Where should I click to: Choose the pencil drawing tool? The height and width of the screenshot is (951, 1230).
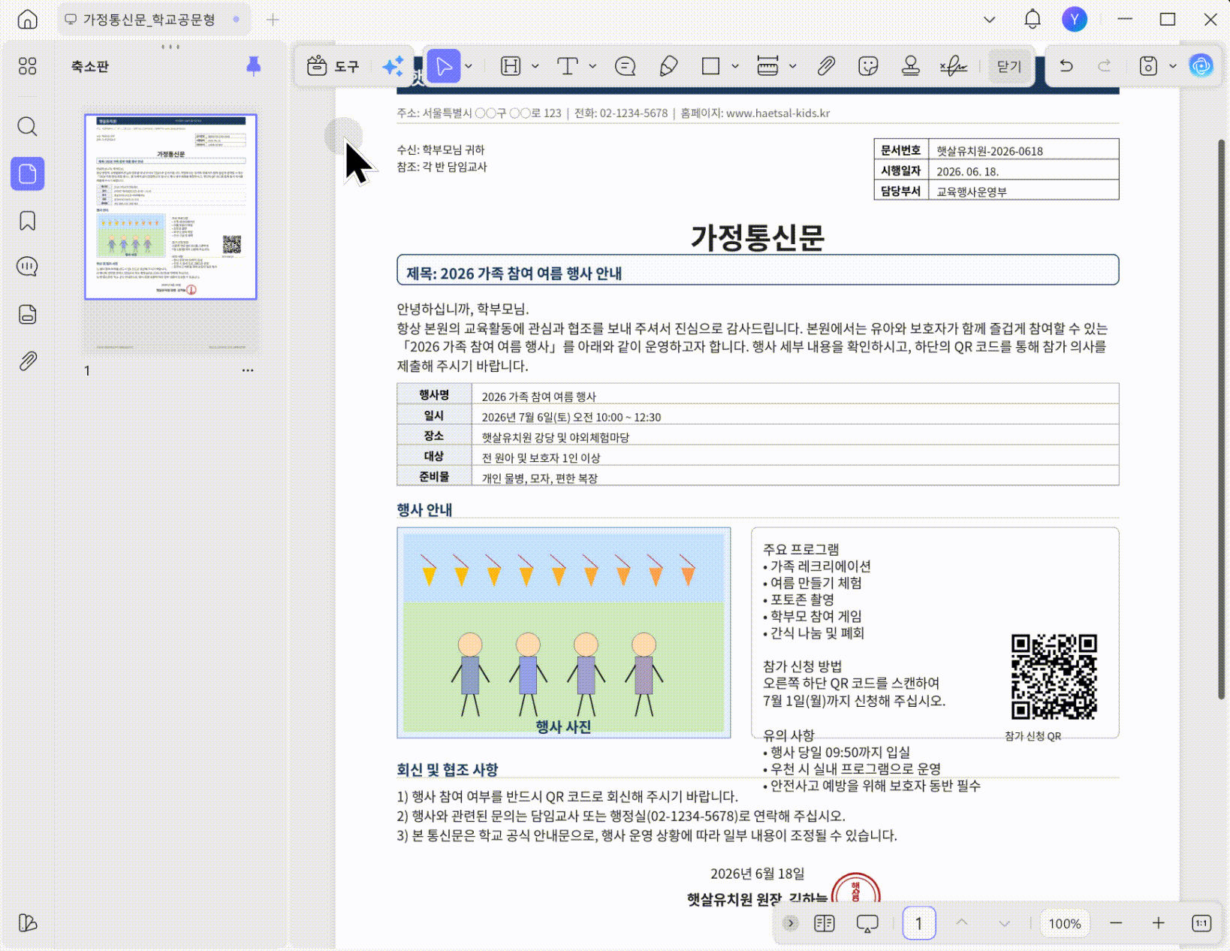click(x=668, y=67)
